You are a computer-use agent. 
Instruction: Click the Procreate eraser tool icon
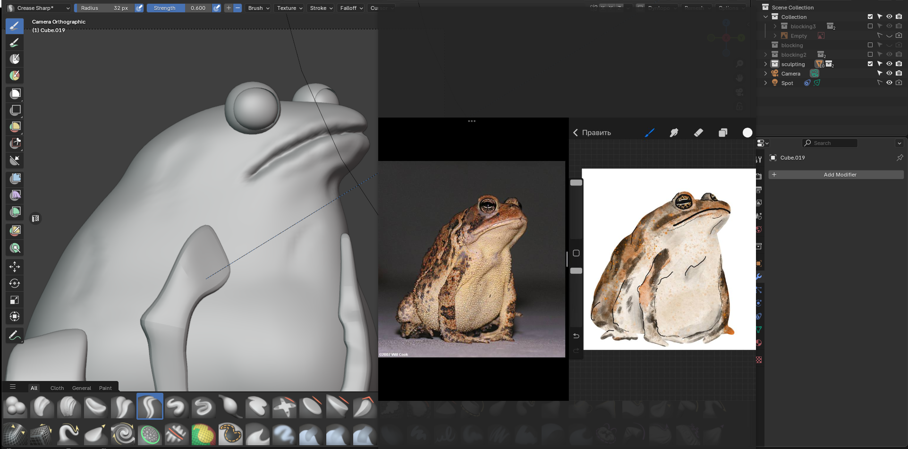[x=698, y=133]
